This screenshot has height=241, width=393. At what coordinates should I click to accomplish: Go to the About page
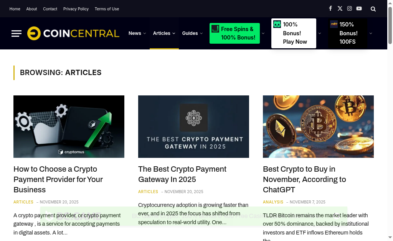pyautogui.click(x=31, y=9)
